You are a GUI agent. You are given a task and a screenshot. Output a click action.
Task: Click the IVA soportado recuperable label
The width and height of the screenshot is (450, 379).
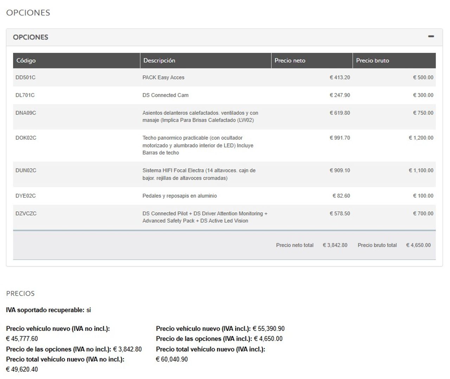pyautogui.click(x=45, y=310)
